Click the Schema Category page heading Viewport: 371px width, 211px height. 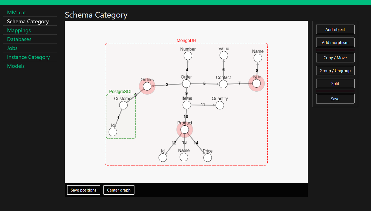pos(96,15)
